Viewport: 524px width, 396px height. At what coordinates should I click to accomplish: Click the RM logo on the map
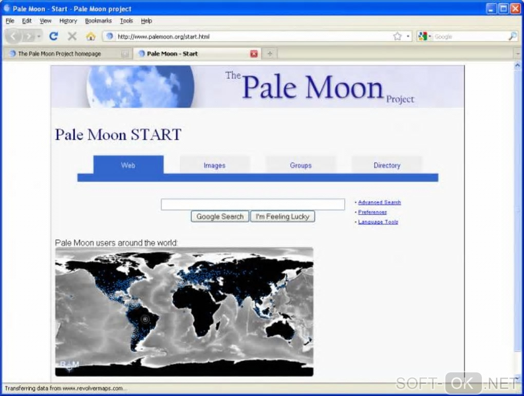click(69, 365)
